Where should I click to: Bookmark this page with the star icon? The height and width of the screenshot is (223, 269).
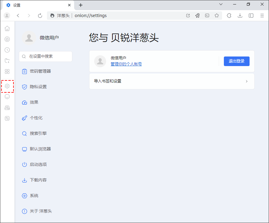tap(217, 16)
